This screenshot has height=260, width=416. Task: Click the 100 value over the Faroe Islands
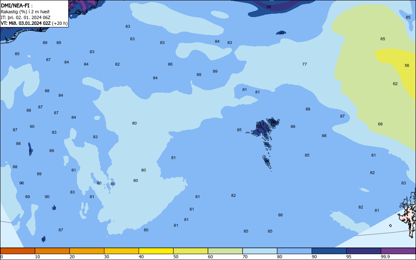click(x=259, y=127)
